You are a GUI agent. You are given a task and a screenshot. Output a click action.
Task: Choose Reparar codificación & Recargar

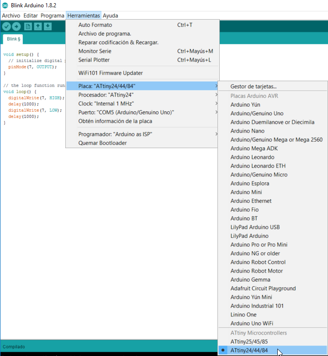(x=143, y=42)
